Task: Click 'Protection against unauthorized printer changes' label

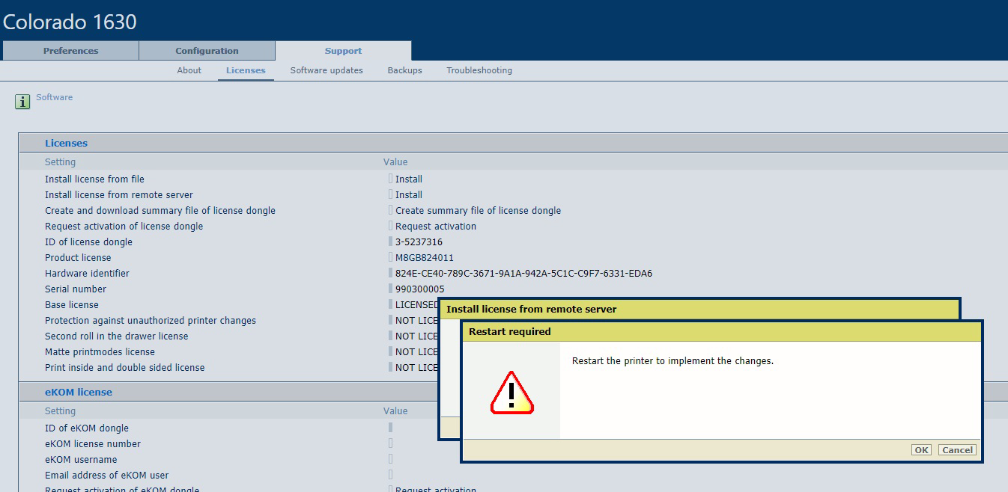Action: [151, 320]
